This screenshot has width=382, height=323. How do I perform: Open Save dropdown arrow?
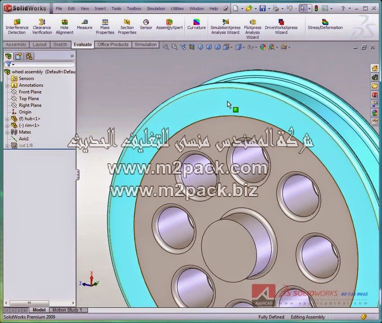269,9
